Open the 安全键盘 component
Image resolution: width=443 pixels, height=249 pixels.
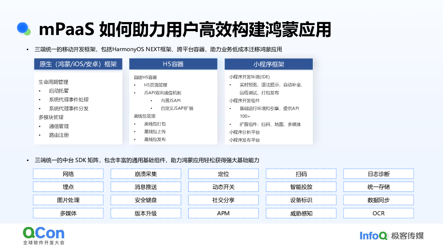coord(145,200)
